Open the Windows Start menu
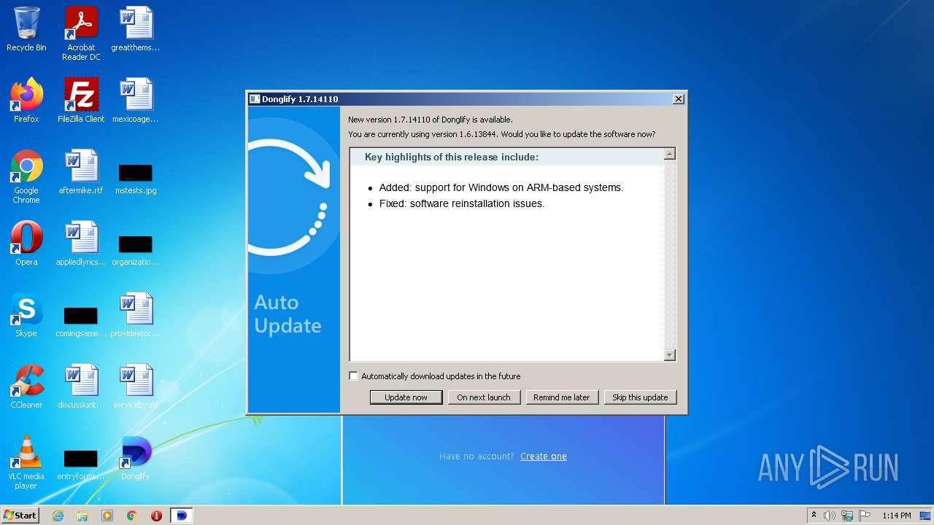The height and width of the screenshot is (525, 934). click(20, 516)
